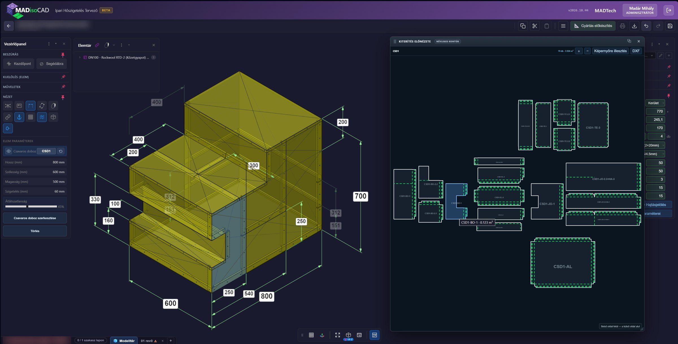Screen dimensions: 678x344
Task: Adjust the Átlátszatlanság opacity slider
Action: coord(31,207)
